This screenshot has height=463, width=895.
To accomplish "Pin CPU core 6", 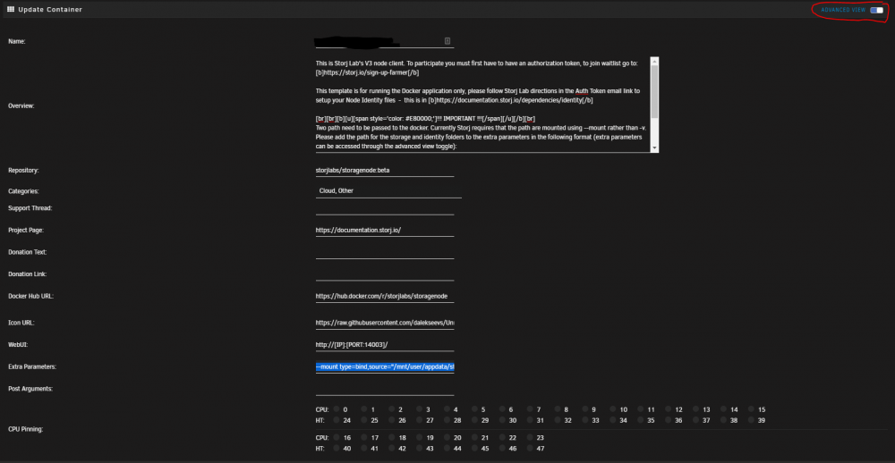I will pyautogui.click(x=503, y=409).
